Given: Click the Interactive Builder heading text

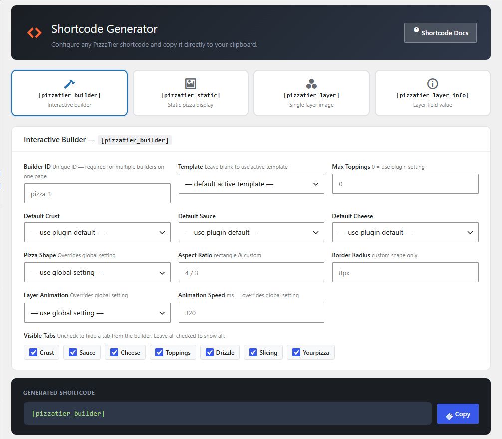Looking at the screenshot, I should (x=55, y=140).
